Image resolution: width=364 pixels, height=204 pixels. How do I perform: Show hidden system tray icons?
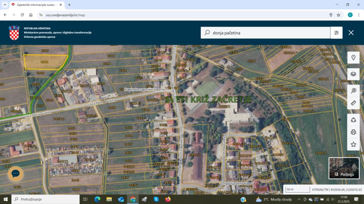(x=299, y=199)
